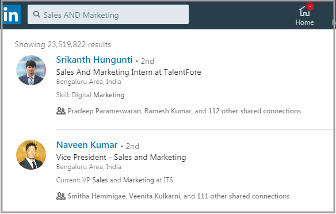336x214 pixels.
Task: Click shared connections icon under Srikanth Hungunti
Action: point(61,111)
